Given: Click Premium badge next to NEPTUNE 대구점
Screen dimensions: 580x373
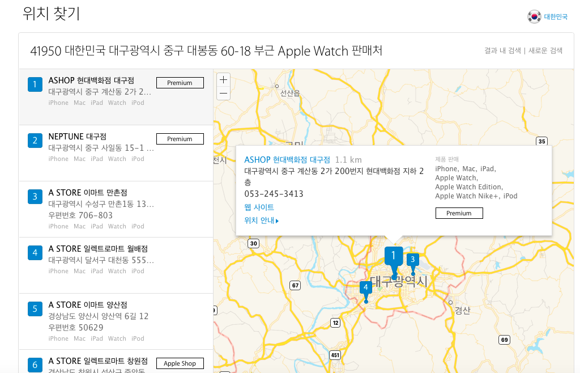Looking at the screenshot, I should click(180, 139).
